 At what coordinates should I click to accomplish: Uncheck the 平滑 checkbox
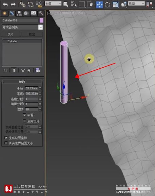coord(24,115)
